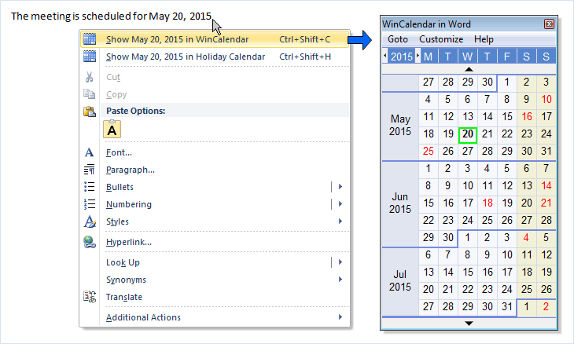574x344 pixels.
Task: Expand Additional Actions submenu arrow
Action: [x=340, y=317]
